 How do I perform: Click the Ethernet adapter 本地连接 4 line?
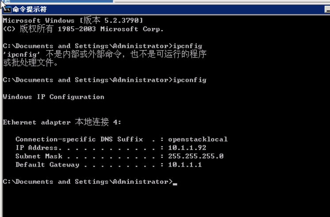(62, 122)
